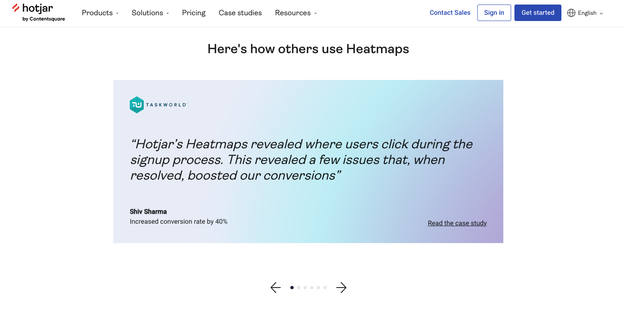Click the globe language icon

pos(571,13)
